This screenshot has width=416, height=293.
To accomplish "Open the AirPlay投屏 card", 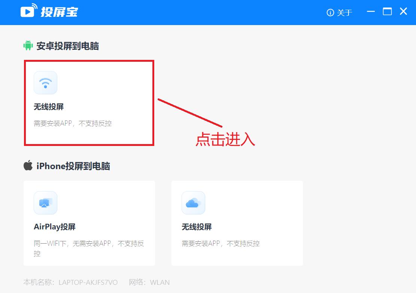I will click(x=89, y=223).
